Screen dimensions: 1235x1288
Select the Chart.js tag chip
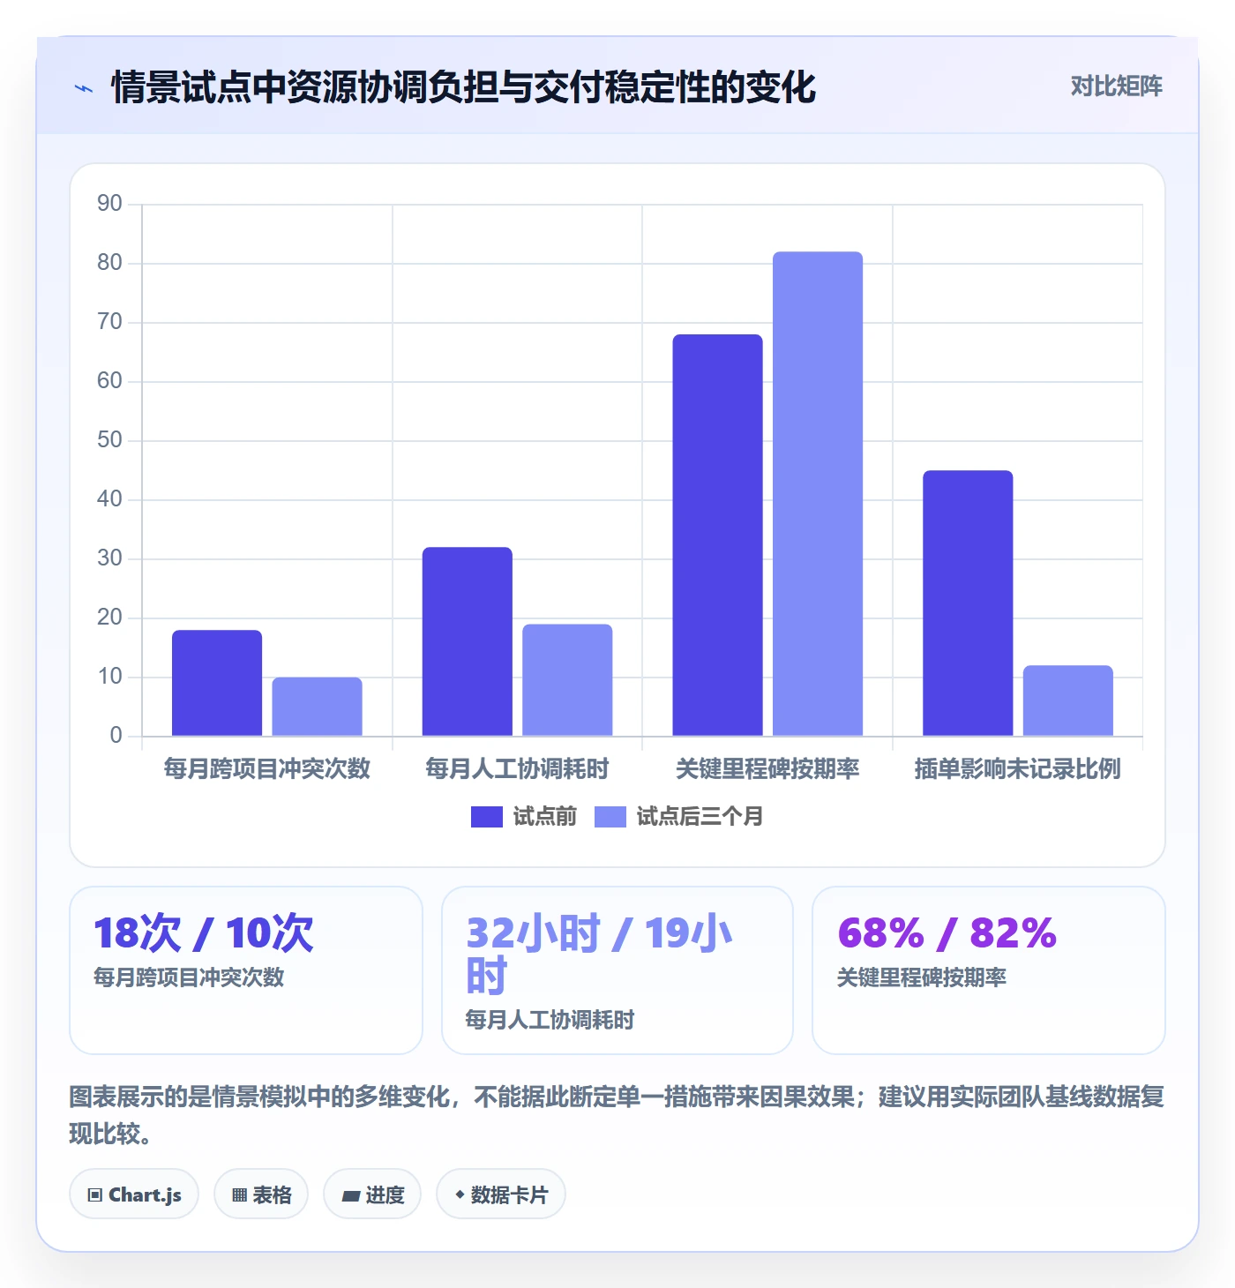[134, 1194]
